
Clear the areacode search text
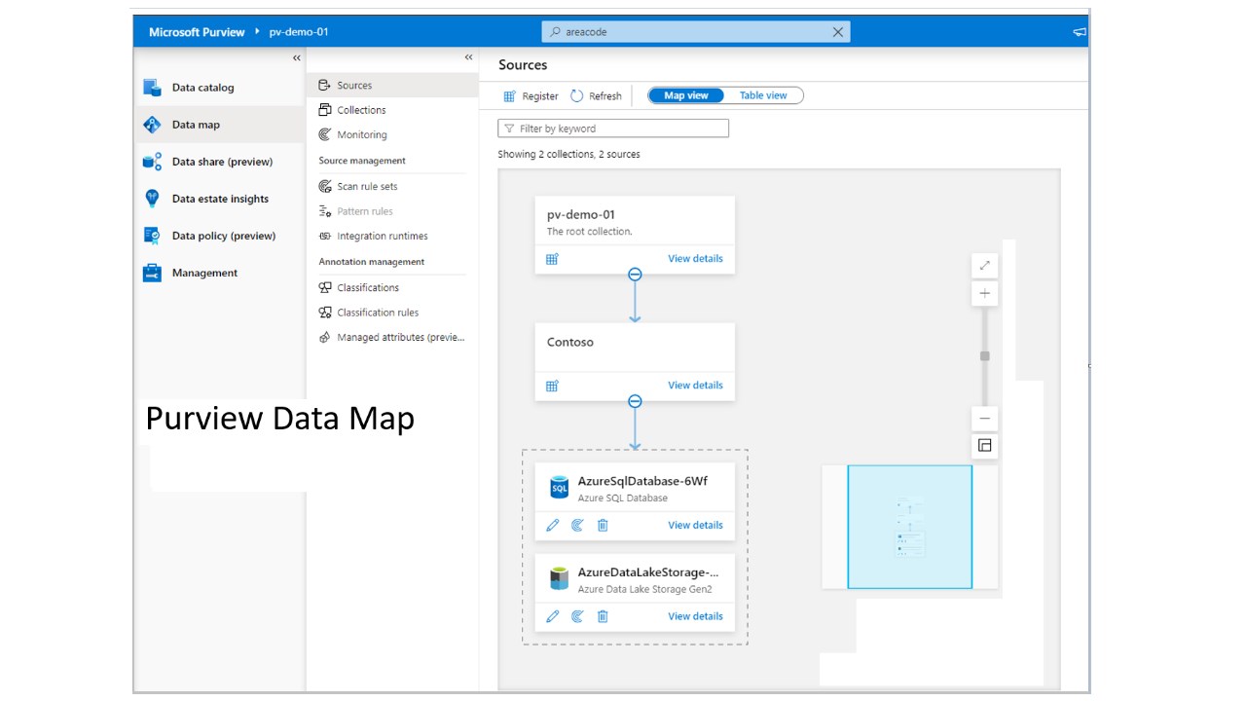pos(838,32)
